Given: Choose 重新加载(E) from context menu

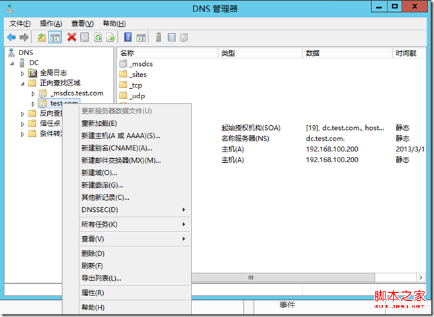Looking at the screenshot, I should click(135, 124).
